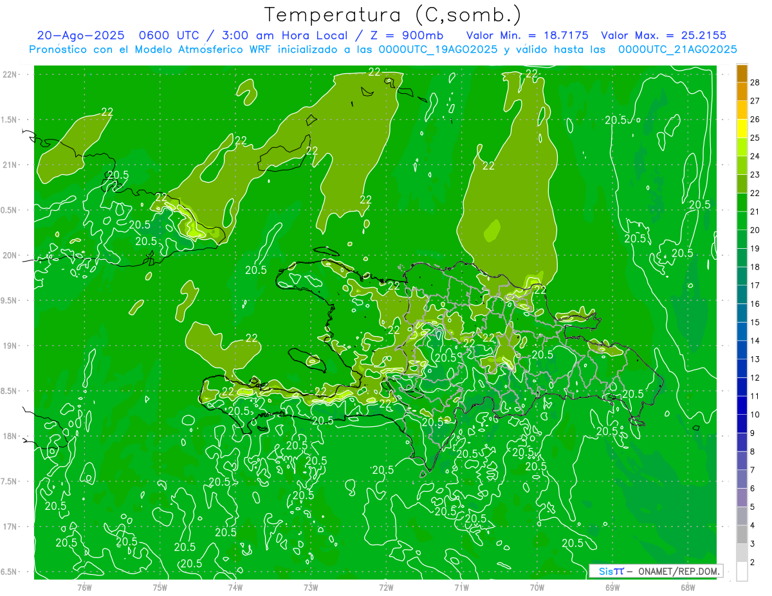This screenshot has height=596, width=772.
Task: Click the ONAMET/REP.DOM. credit box
Action: coord(655,571)
